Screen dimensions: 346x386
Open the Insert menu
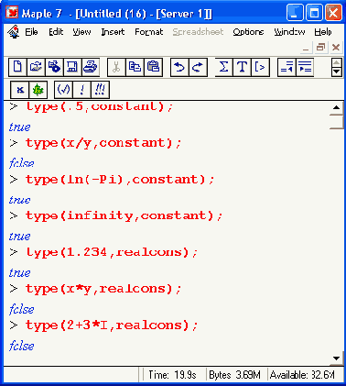click(113, 32)
